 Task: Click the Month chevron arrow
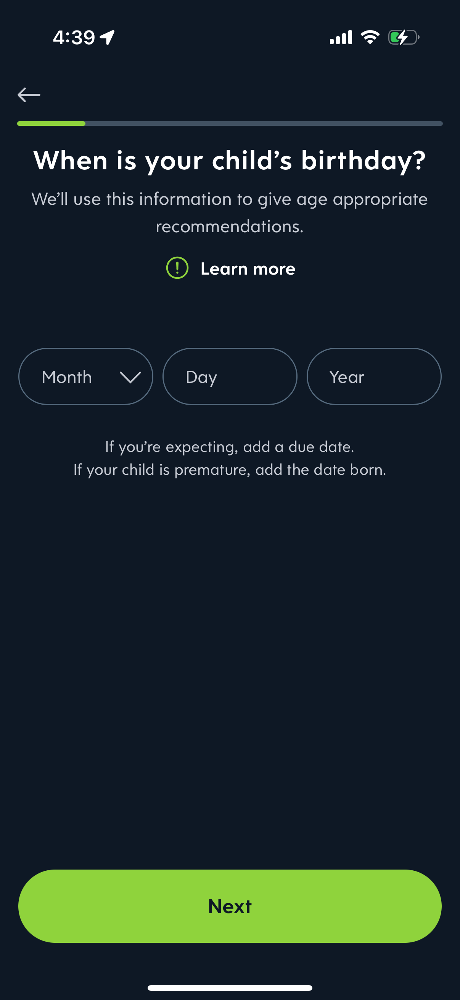point(130,377)
